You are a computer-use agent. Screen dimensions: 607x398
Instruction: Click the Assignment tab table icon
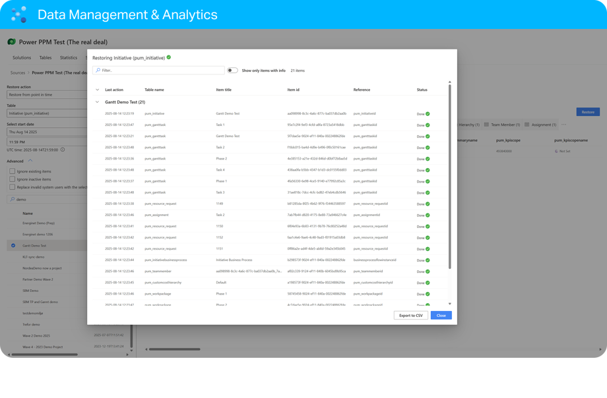pyautogui.click(x=527, y=125)
